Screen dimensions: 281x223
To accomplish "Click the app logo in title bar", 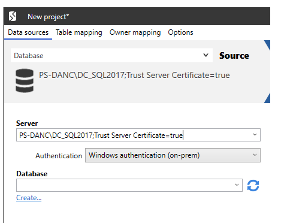I will pyautogui.click(x=13, y=16).
